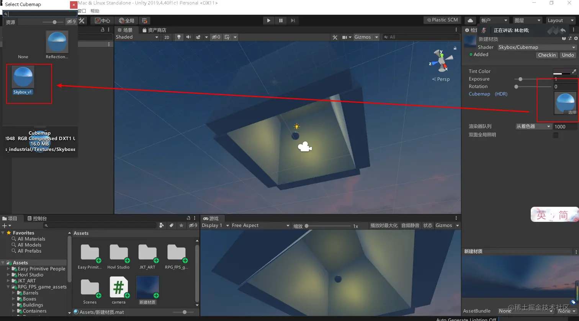
Task: Open the scene panel kebab menu
Action: pyautogui.click(x=456, y=29)
